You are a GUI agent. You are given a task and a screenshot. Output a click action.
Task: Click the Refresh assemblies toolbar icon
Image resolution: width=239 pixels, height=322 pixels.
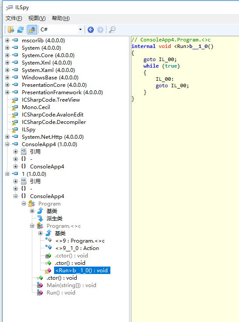pyautogui.click(x=20, y=30)
